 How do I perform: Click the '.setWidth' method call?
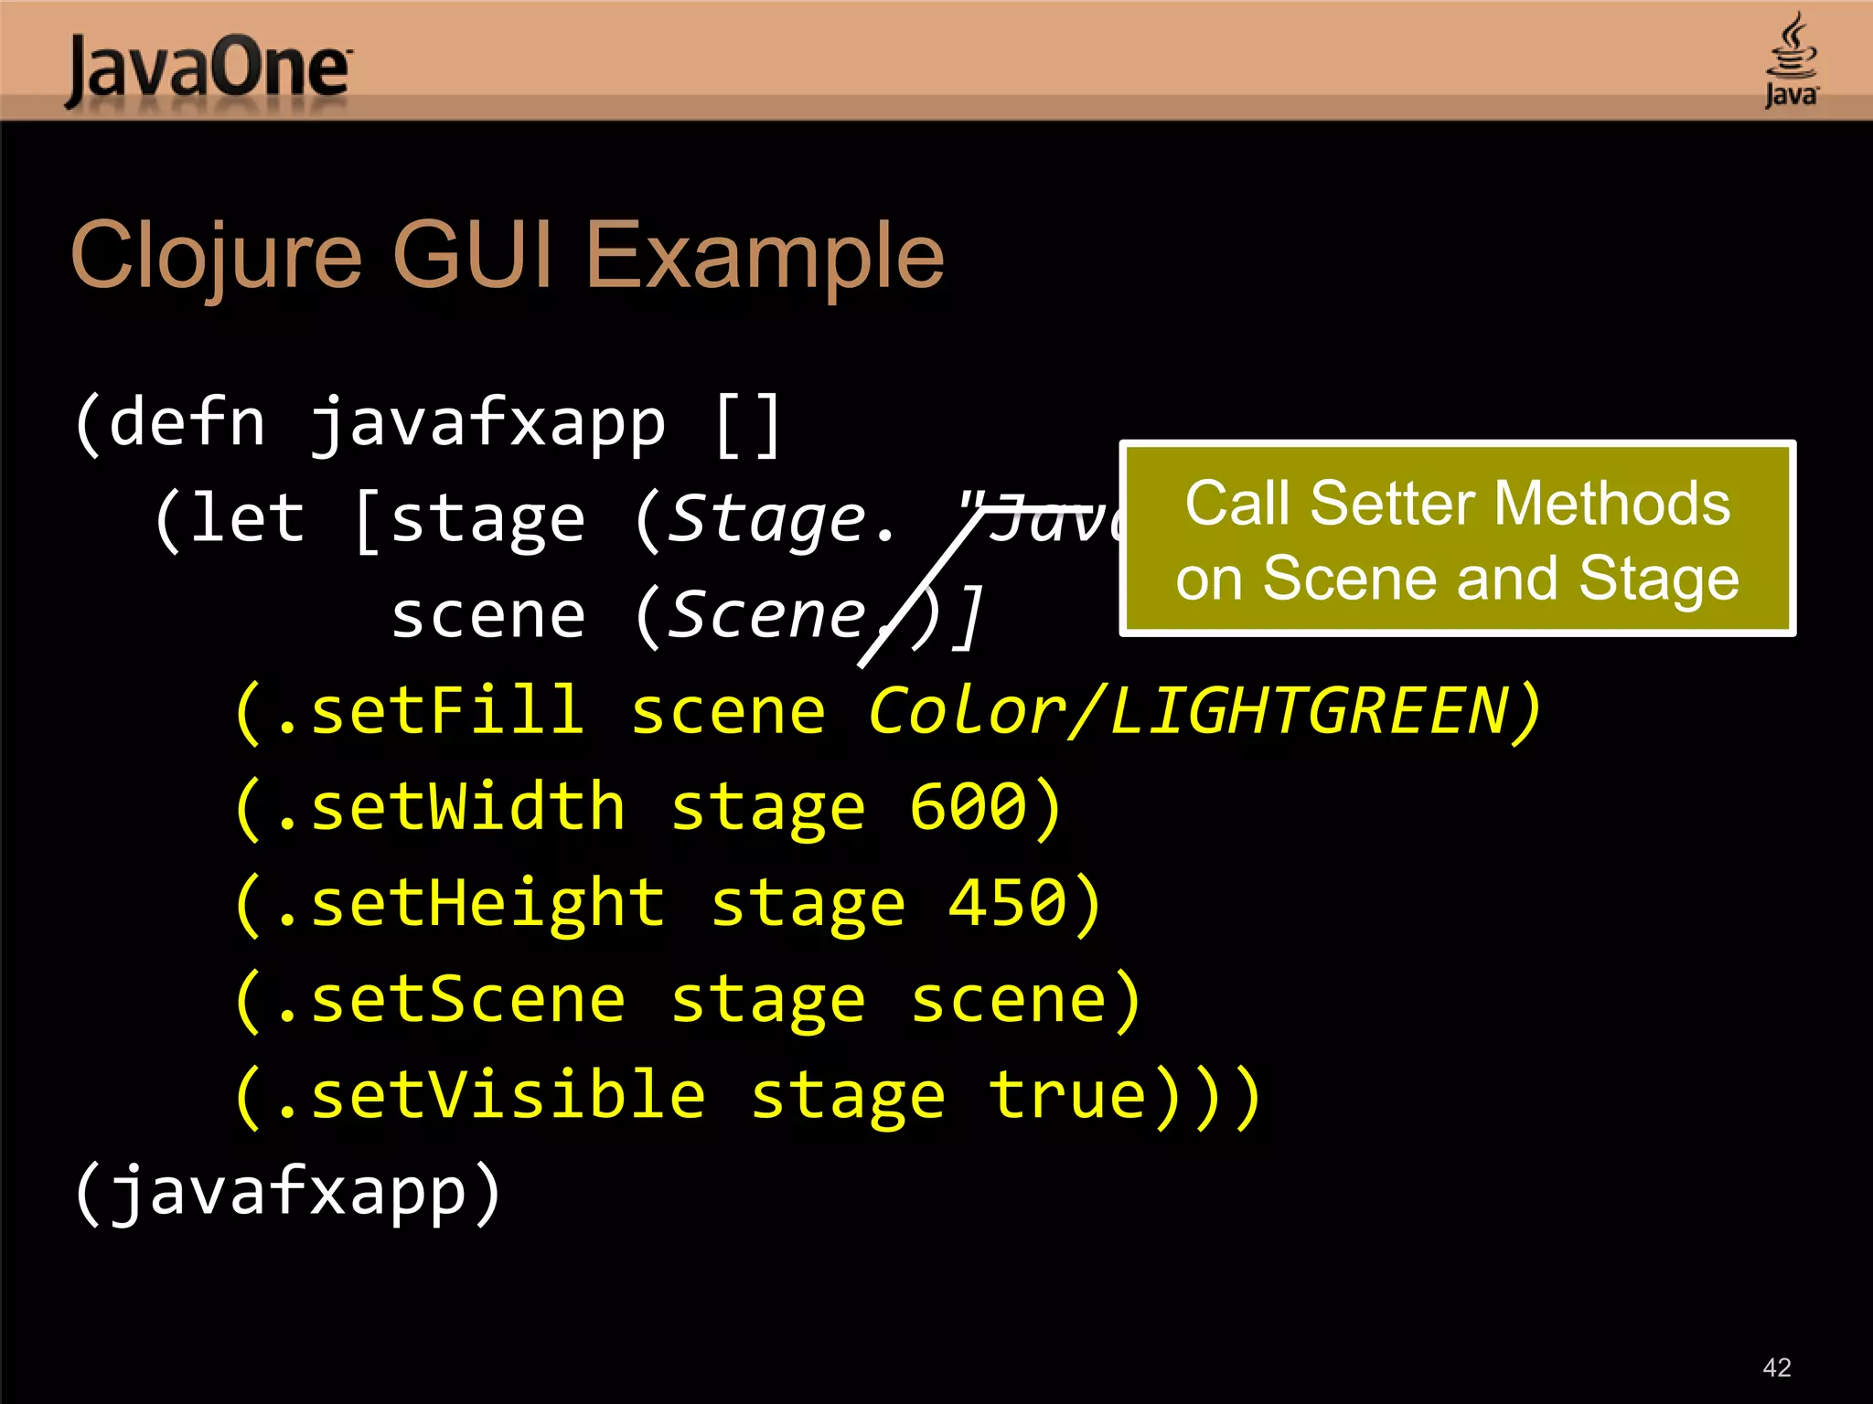[x=450, y=808]
